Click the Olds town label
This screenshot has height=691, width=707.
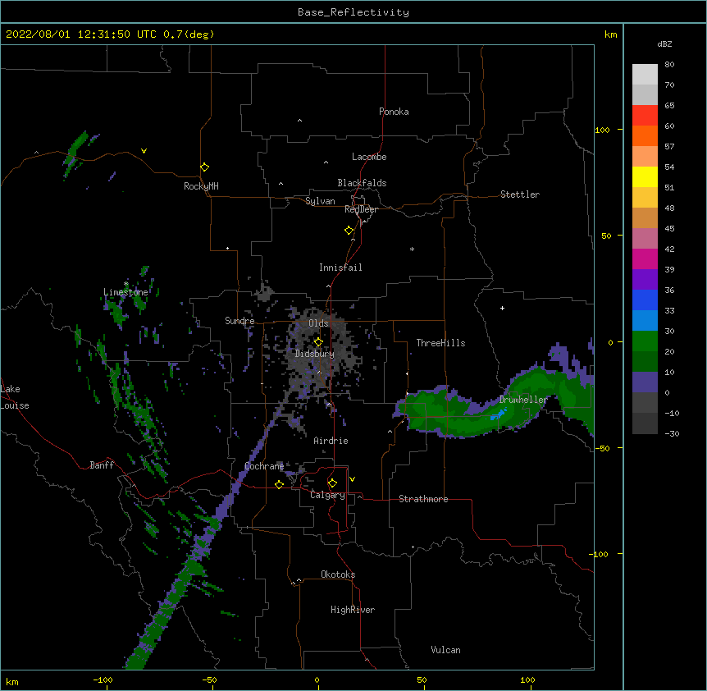coord(318,323)
